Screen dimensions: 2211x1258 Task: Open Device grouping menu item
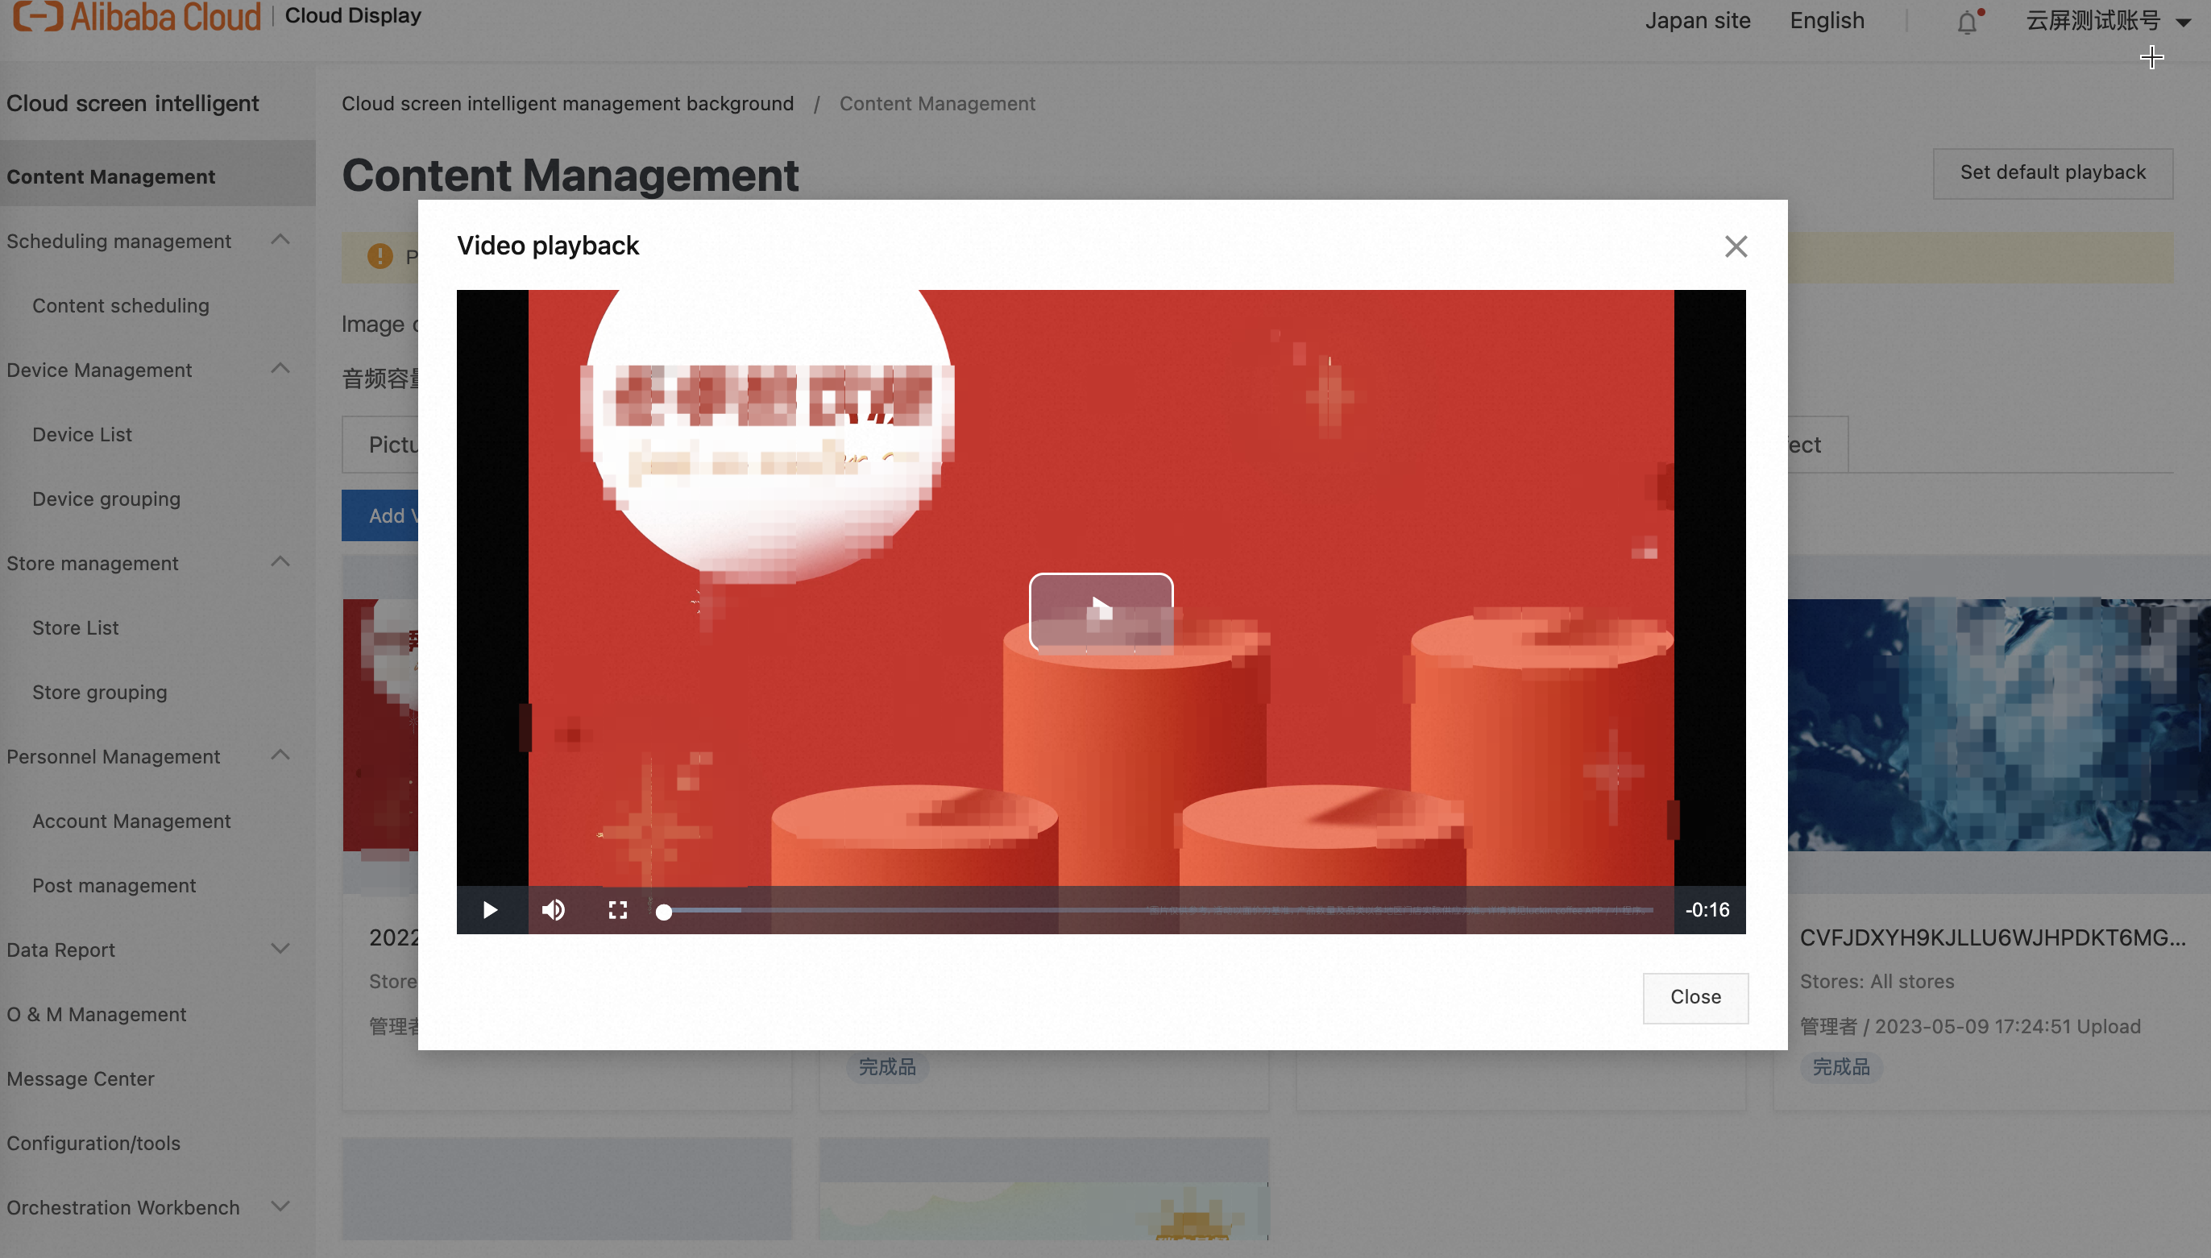tap(106, 499)
